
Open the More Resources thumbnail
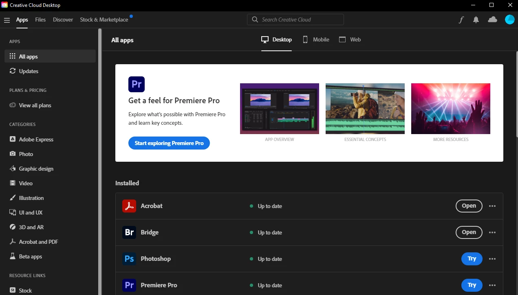pos(451,108)
